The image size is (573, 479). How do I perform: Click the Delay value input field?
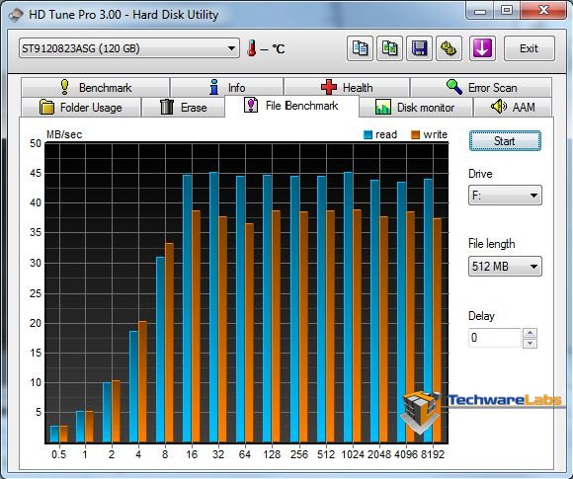click(x=494, y=337)
